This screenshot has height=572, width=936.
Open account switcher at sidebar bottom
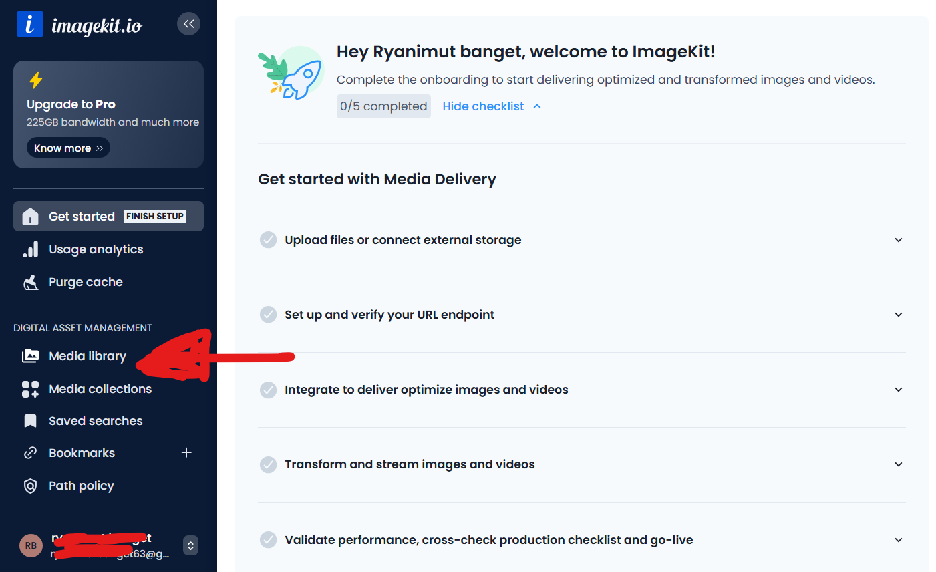(x=190, y=545)
